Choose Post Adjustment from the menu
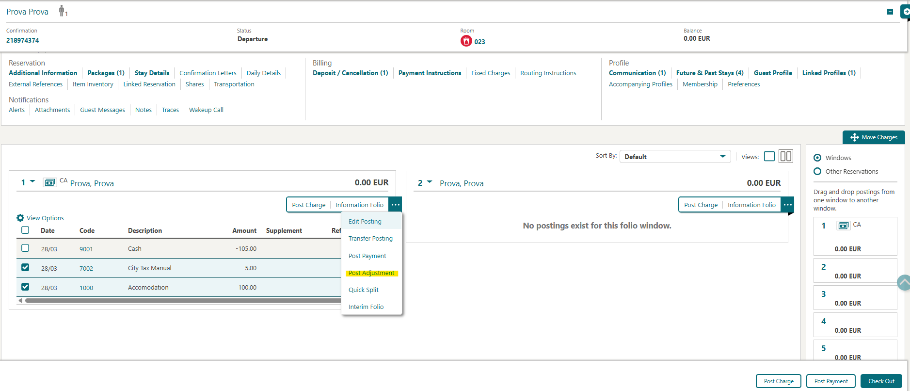The height and width of the screenshot is (391, 910). tap(371, 273)
